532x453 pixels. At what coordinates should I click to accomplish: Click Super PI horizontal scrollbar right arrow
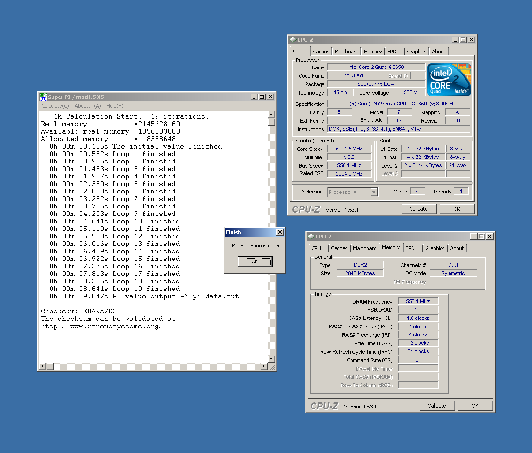[x=263, y=366]
